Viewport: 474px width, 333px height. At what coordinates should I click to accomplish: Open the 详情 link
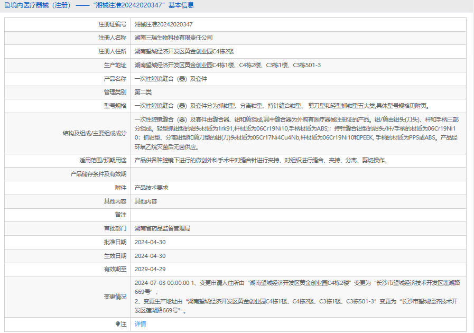click(x=140, y=324)
